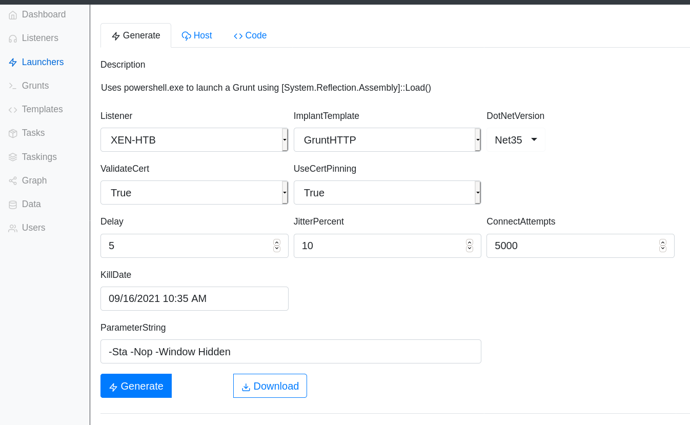The height and width of the screenshot is (425, 690).
Task: Click the ConnectAttempts label
Action: point(521,221)
